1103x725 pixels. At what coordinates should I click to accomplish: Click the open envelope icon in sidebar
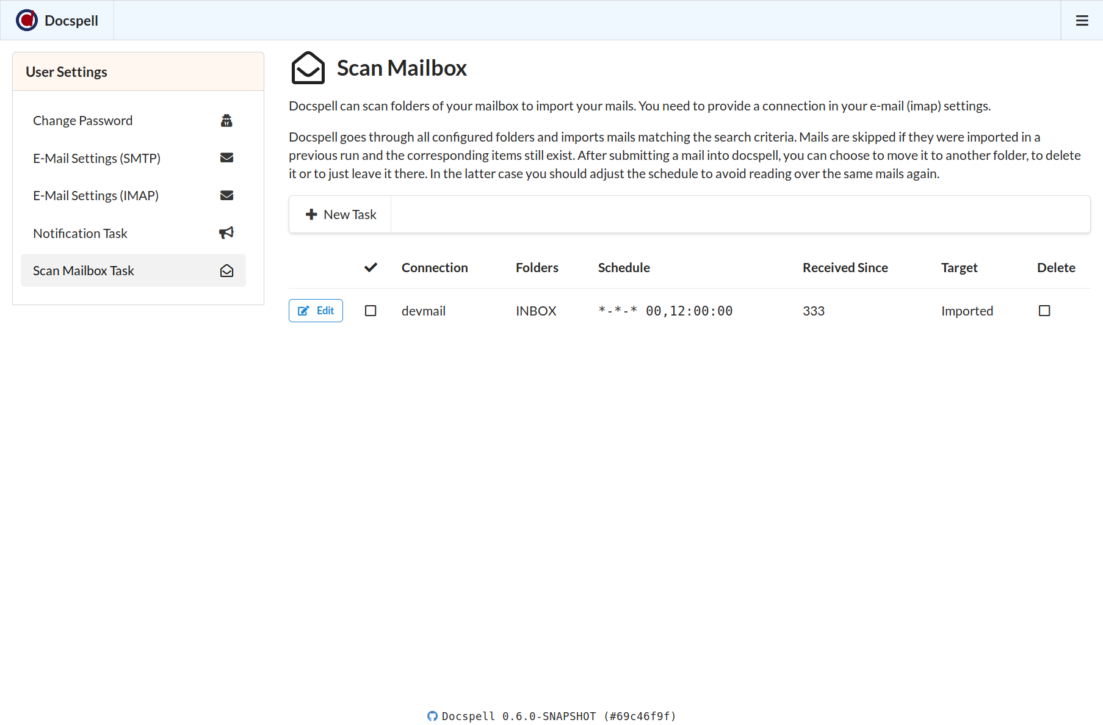226,271
